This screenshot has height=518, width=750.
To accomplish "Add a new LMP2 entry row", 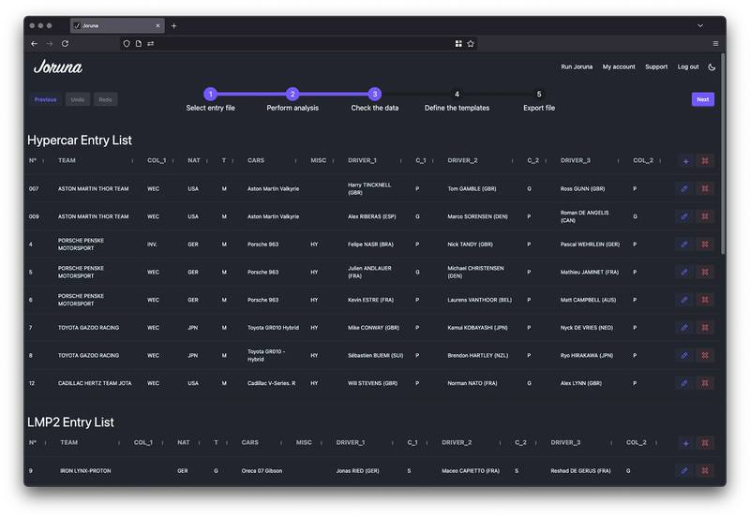I will [x=684, y=443].
